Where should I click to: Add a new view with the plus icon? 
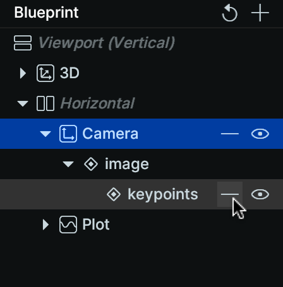pyautogui.click(x=260, y=13)
